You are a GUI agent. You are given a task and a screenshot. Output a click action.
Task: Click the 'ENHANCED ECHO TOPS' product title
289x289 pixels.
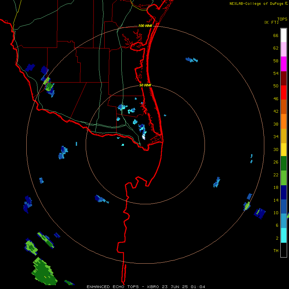(x=113, y=287)
